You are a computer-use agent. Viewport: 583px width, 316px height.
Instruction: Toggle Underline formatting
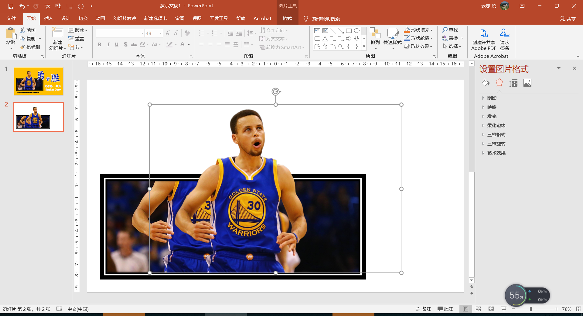[x=117, y=44]
